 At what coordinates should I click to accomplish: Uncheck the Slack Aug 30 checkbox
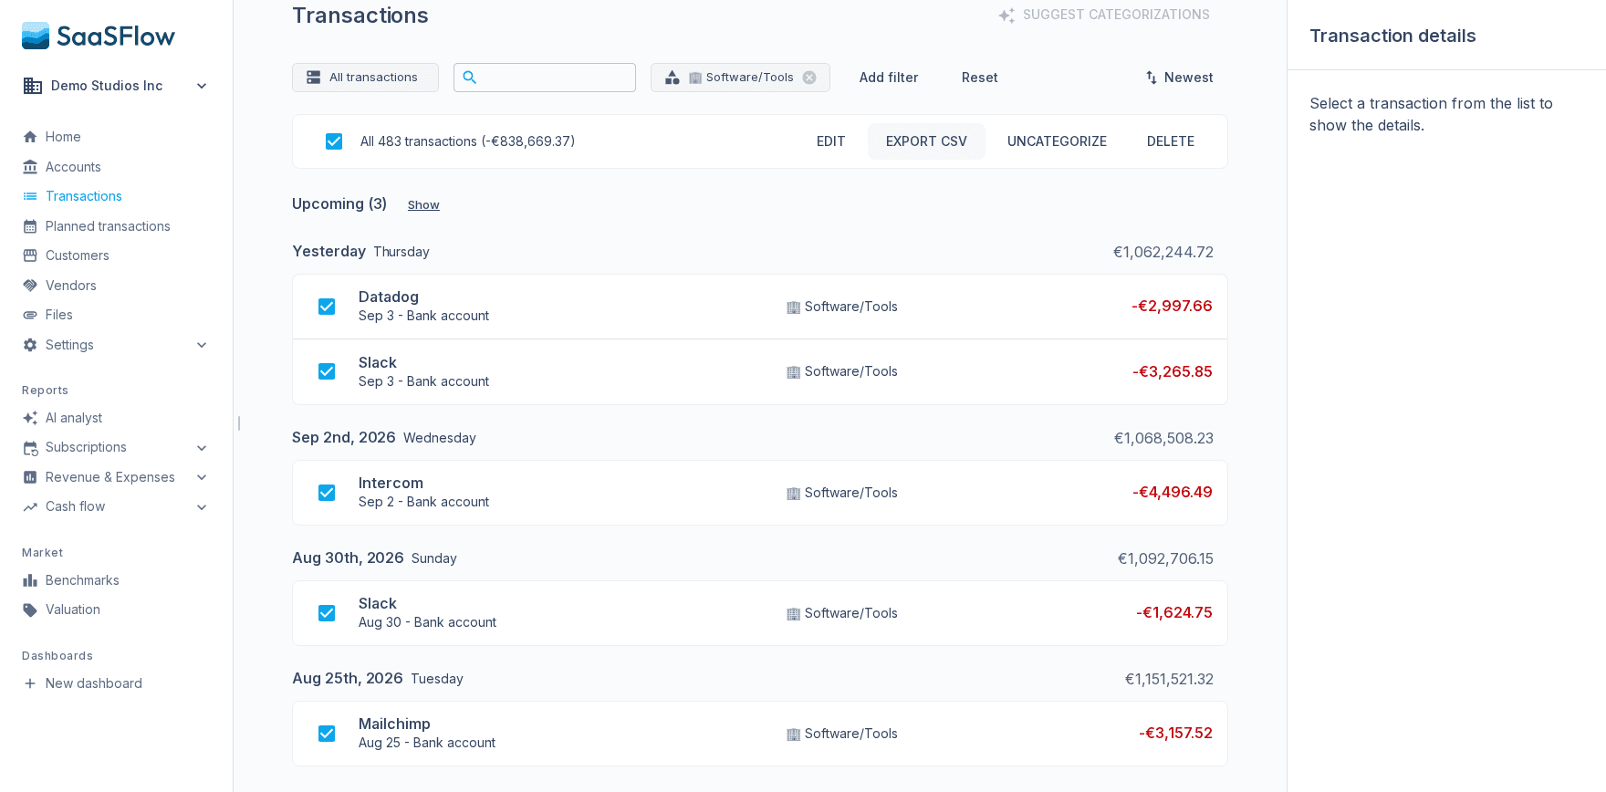327,613
